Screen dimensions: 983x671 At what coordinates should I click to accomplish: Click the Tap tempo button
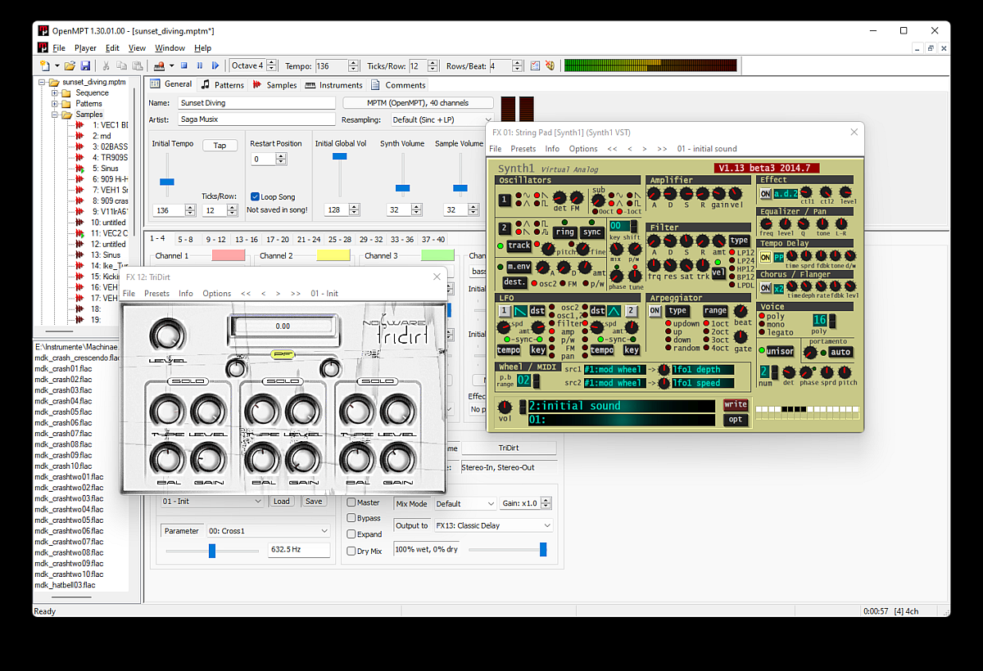tap(220, 146)
